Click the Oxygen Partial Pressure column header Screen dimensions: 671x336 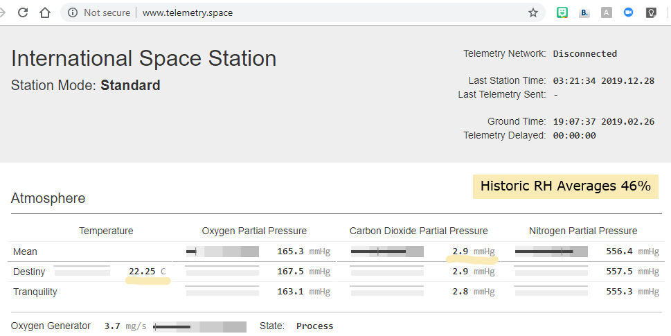tap(254, 231)
